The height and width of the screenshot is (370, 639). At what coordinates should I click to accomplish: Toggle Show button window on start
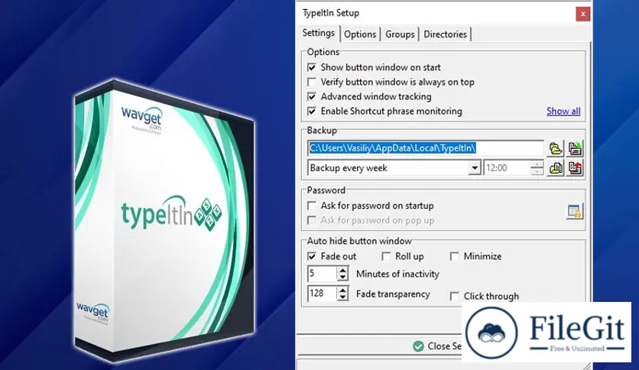coord(312,67)
